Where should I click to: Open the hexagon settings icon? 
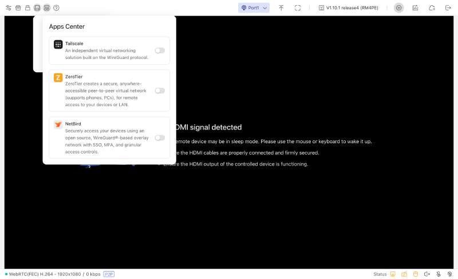point(398,8)
